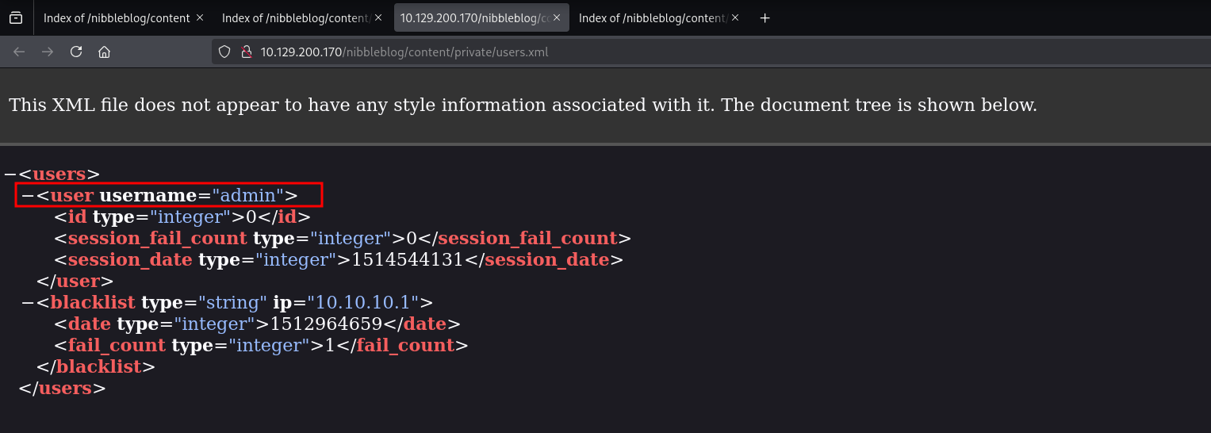Open a new tab with plus button
Screen dimensions: 1211x433
tap(765, 18)
